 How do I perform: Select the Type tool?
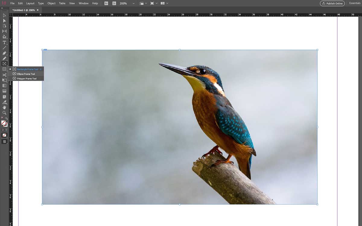tap(4, 42)
